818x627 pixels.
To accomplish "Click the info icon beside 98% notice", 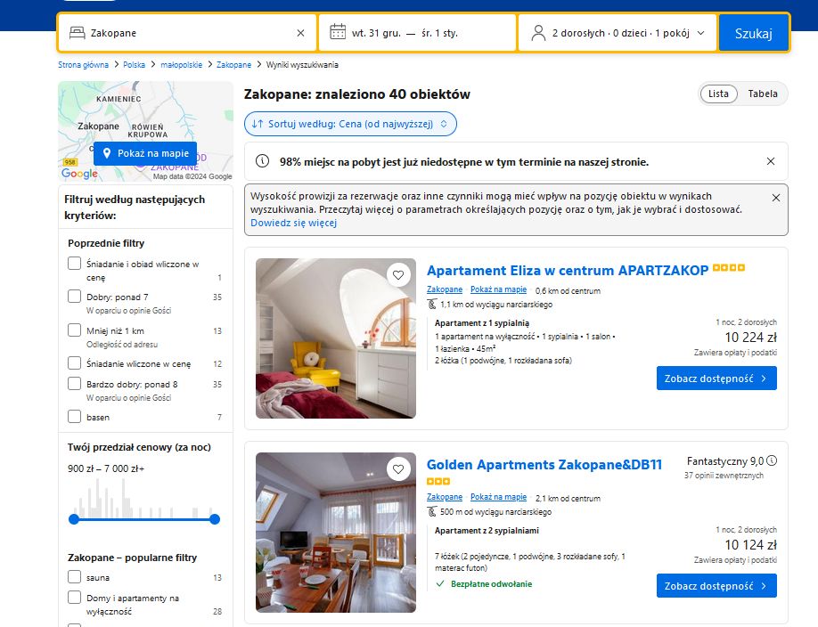I will (x=262, y=161).
